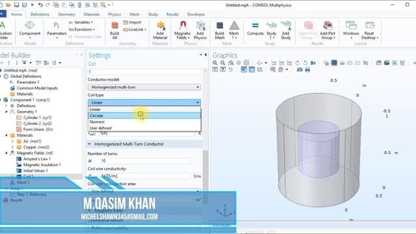This screenshot has height=234, width=416.
Task: Select Numeric coil type option
Action: point(144,122)
